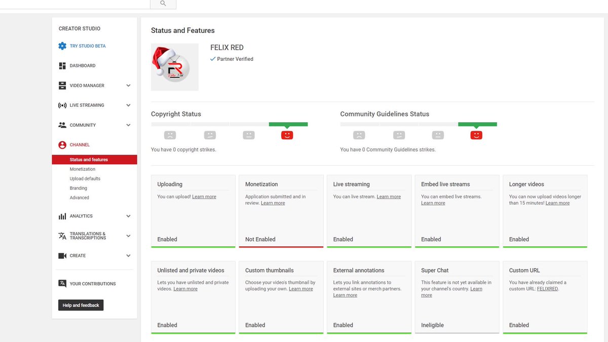
Task: Select Try Studio Beta link
Action: tap(88, 46)
